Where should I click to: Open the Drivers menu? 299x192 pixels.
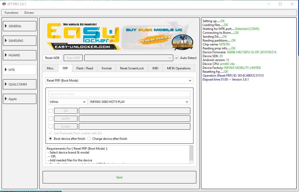29,13
